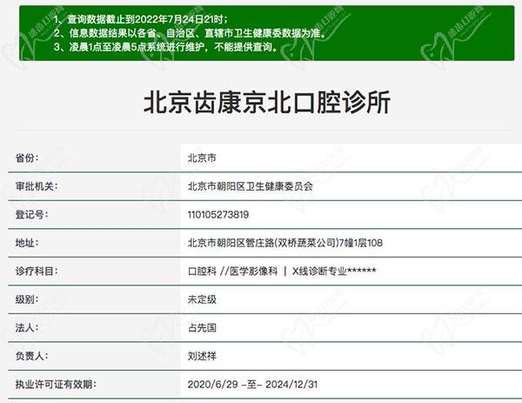Click notice line 查询数据截止到2022年7月24日21时

point(140,19)
